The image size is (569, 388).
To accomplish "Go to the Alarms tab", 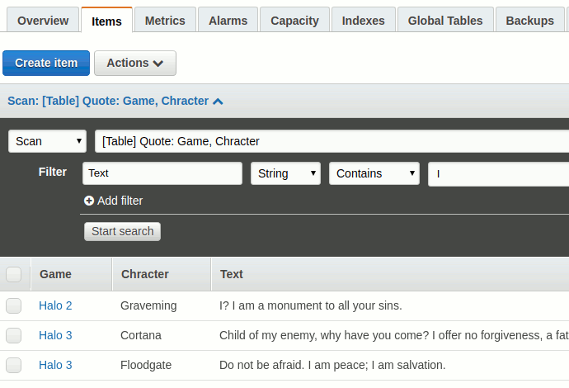I will coord(228,21).
